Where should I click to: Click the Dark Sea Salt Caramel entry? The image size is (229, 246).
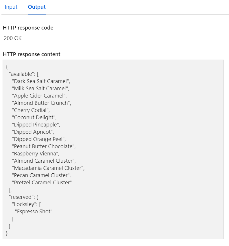click(40, 81)
